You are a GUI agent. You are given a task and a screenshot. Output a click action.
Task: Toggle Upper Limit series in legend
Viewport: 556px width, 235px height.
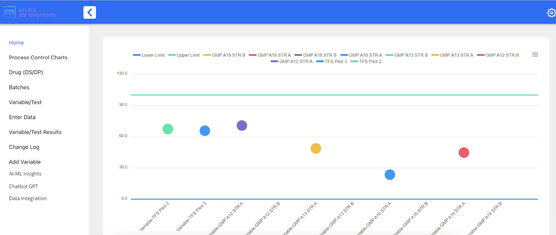pos(184,55)
